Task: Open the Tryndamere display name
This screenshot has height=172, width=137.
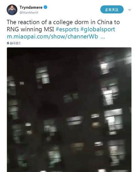Action: 31,8
